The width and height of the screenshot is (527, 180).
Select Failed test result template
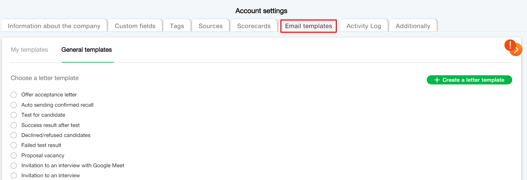pos(14,145)
